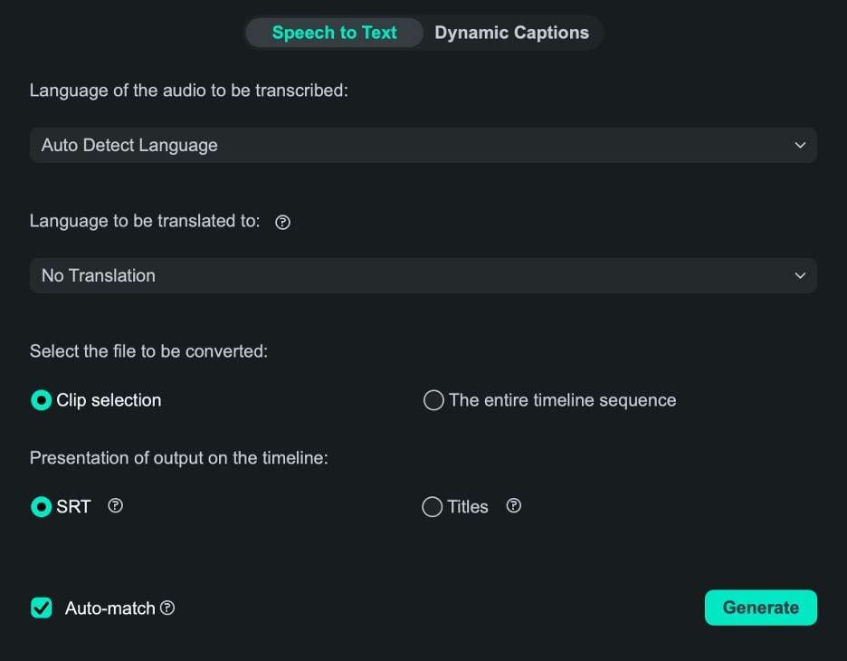Screen dimensions: 847x661
Task: Click the 'Auto-match' text label
Action: [x=110, y=608]
